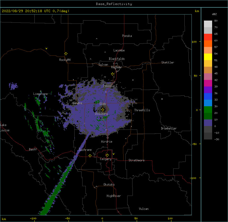
Task: Click the Innisfail town label
Action: [x=110, y=86]
